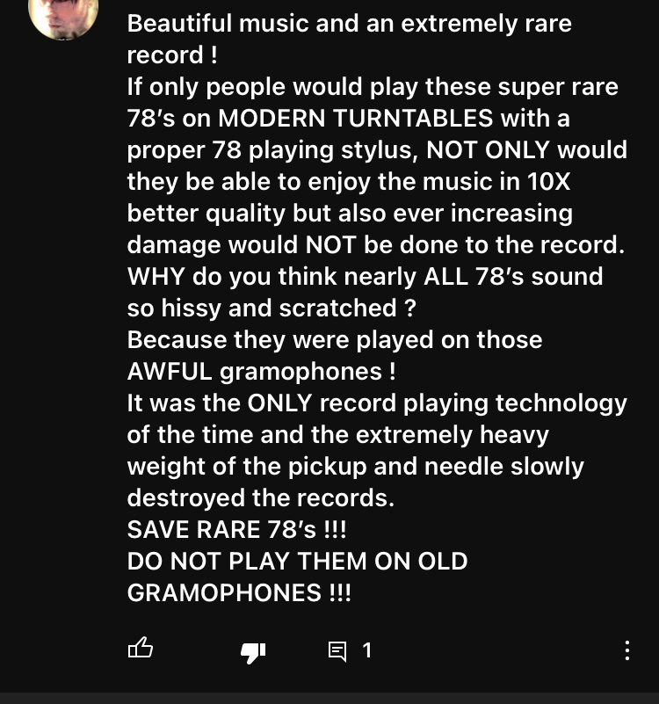Tap the line starting 'It was the ONLY record'
659x704 pixels.
pyautogui.click(x=377, y=403)
